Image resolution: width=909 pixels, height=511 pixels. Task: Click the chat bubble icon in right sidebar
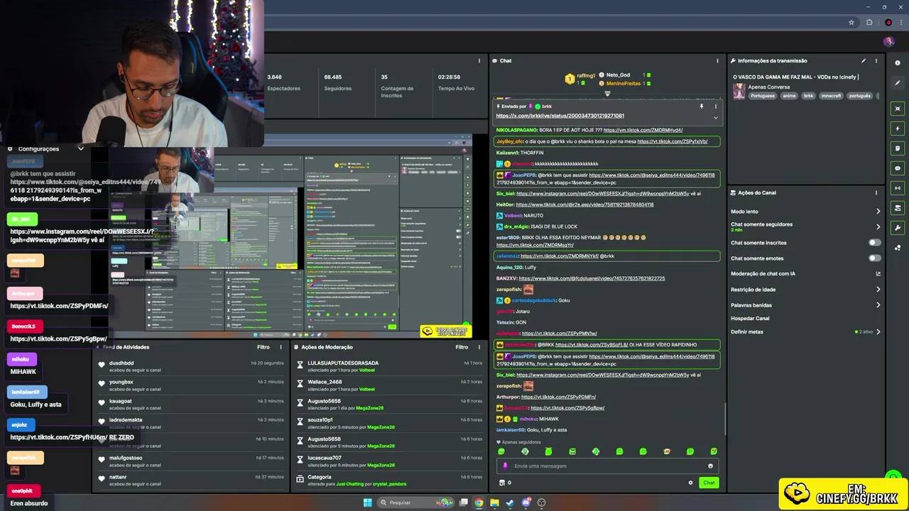(x=898, y=168)
